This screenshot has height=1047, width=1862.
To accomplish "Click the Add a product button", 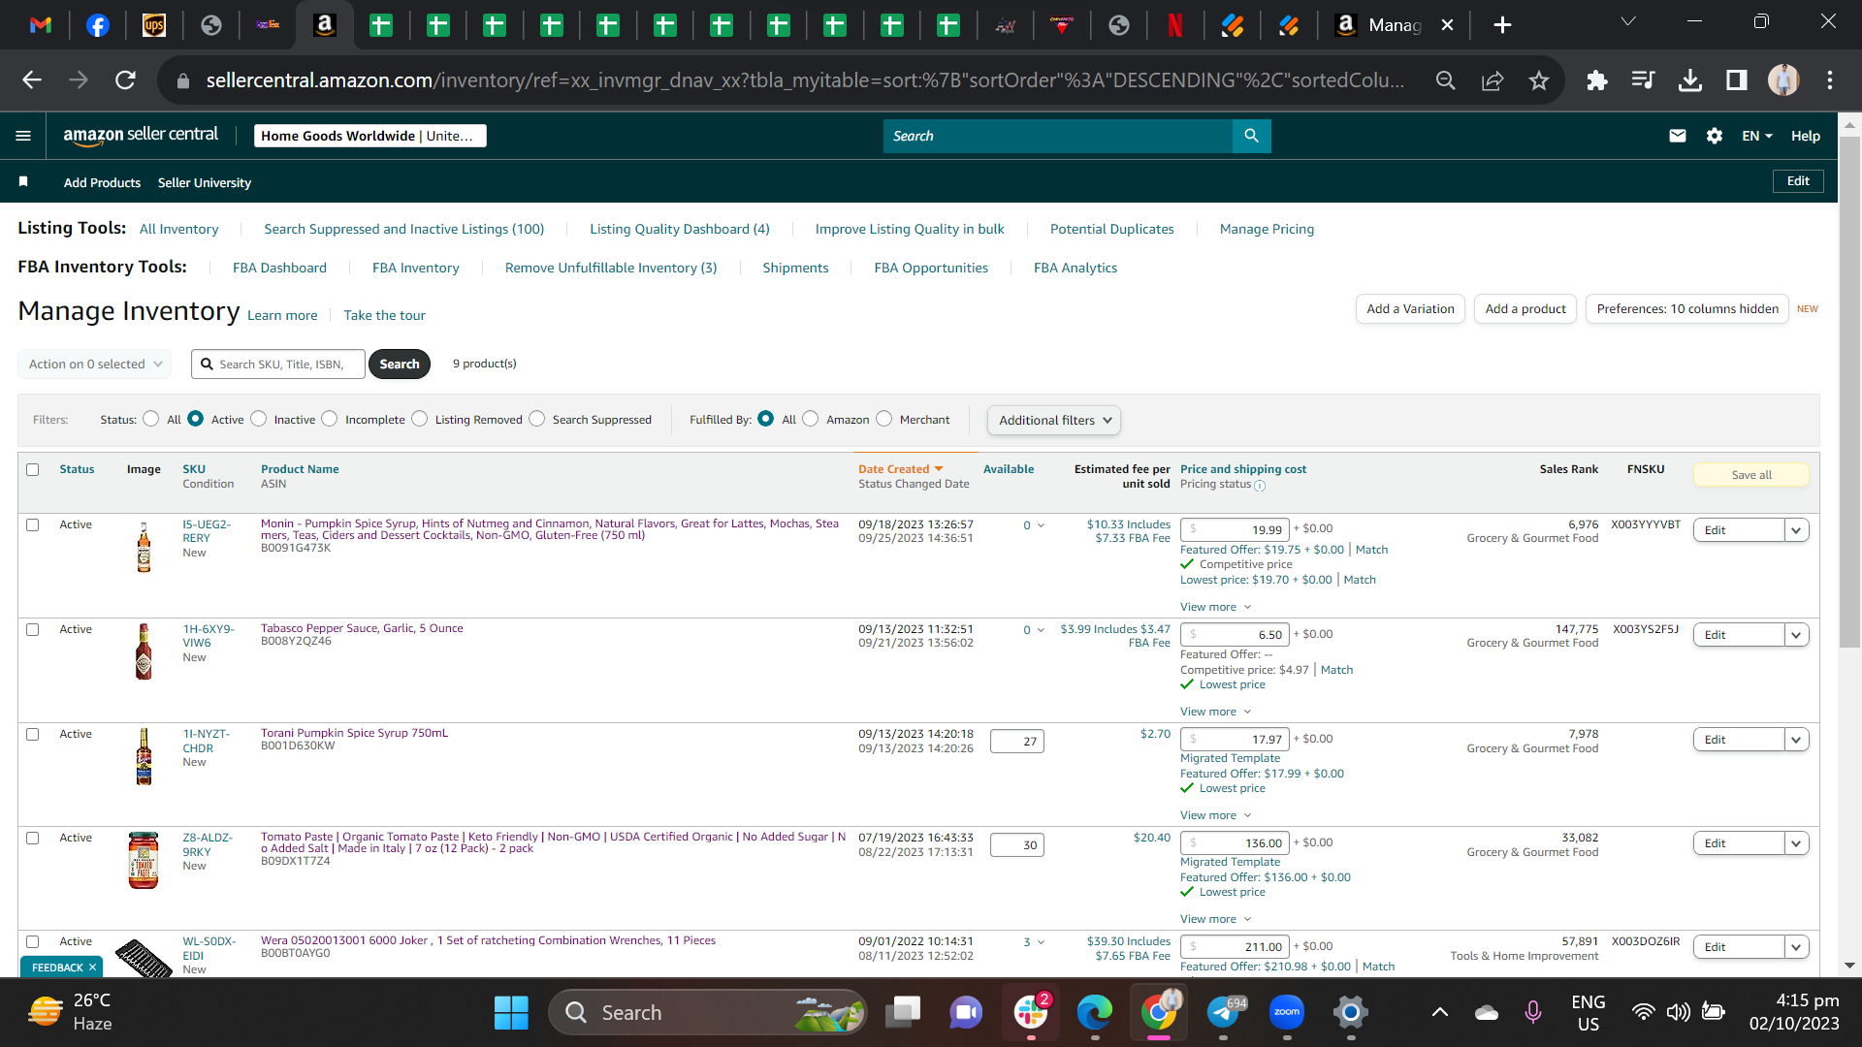I will pyautogui.click(x=1525, y=308).
